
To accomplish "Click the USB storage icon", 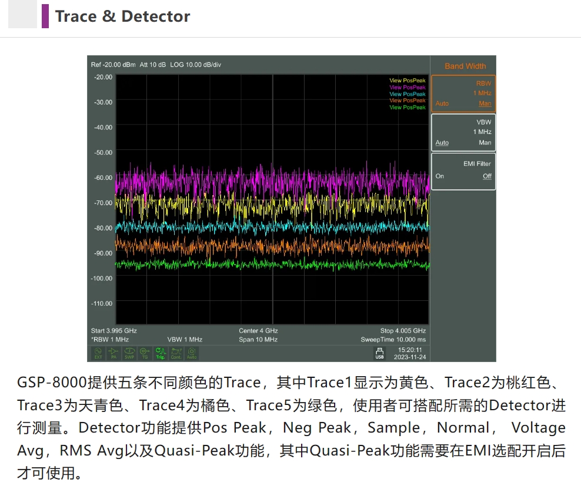I will [x=379, y=353].
